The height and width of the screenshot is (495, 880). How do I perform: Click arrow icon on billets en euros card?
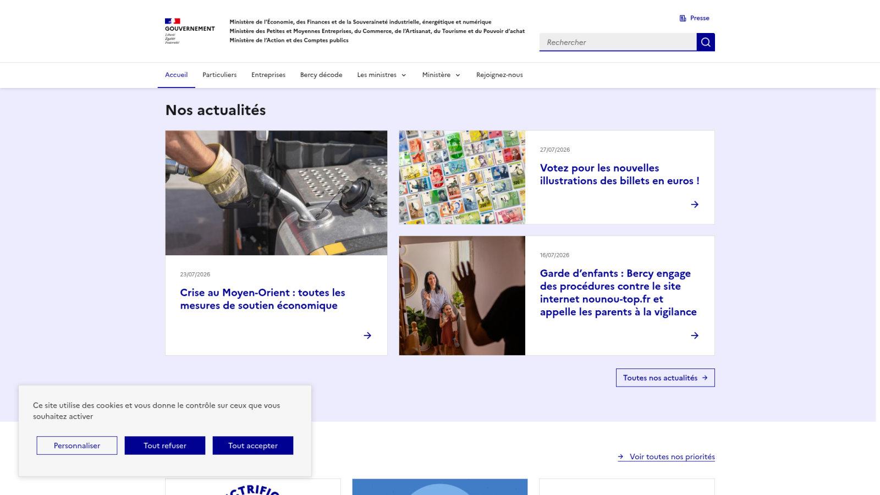coord(695,205)
